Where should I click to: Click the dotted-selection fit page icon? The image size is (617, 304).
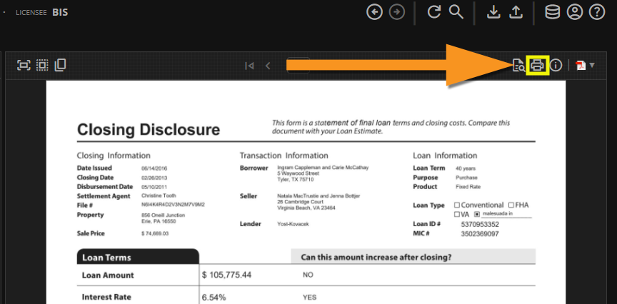coord(42,65)
